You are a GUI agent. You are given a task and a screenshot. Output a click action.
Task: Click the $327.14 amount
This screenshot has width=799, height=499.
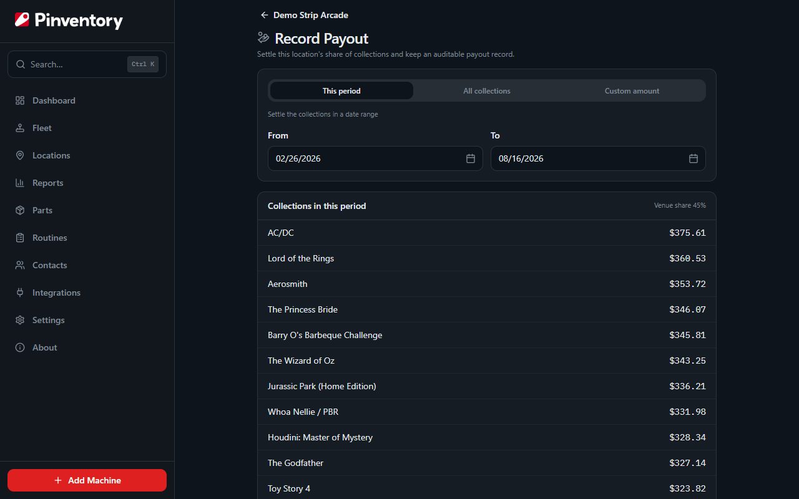[687, 463]
